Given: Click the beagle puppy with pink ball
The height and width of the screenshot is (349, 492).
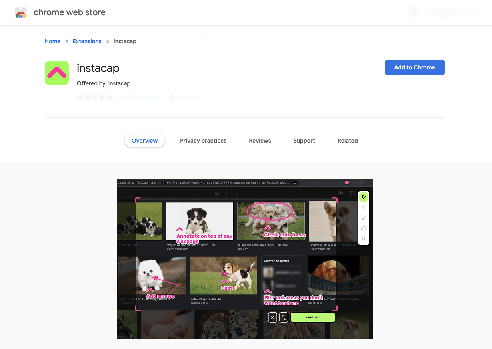Looking at the screenshot, I should point(223,275).
